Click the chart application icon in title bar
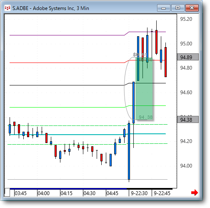 (7, 8)
